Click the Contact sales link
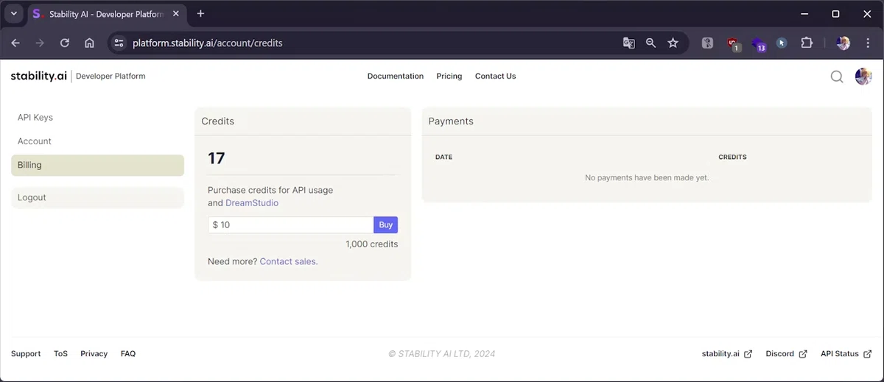 [x=289, y=261]
